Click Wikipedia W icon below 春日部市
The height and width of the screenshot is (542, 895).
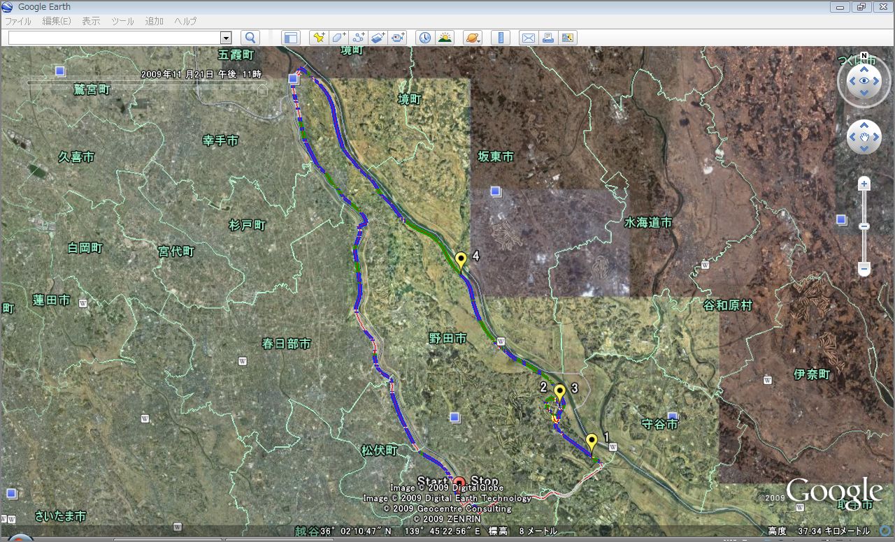(x=243, y=361)
